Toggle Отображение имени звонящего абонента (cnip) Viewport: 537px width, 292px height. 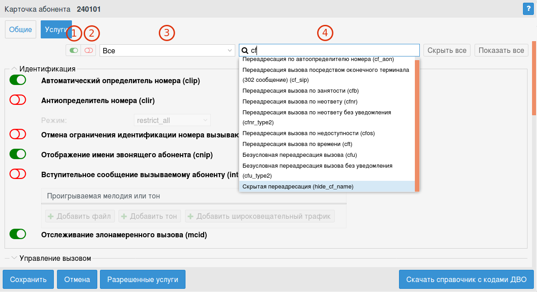pos(18,154)
